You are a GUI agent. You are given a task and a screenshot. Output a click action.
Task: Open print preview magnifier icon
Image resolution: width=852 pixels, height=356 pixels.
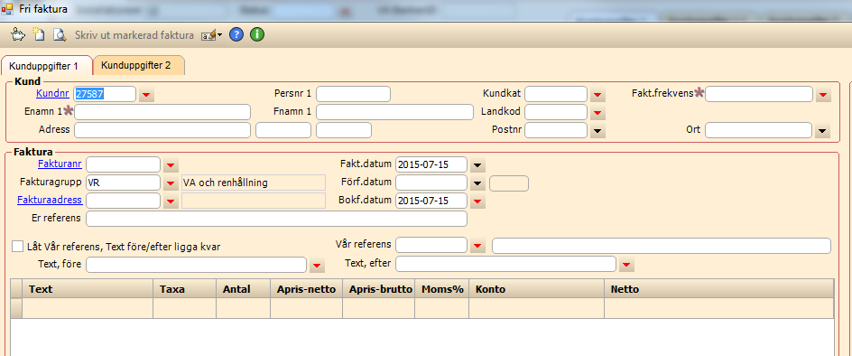click(59, 35)
